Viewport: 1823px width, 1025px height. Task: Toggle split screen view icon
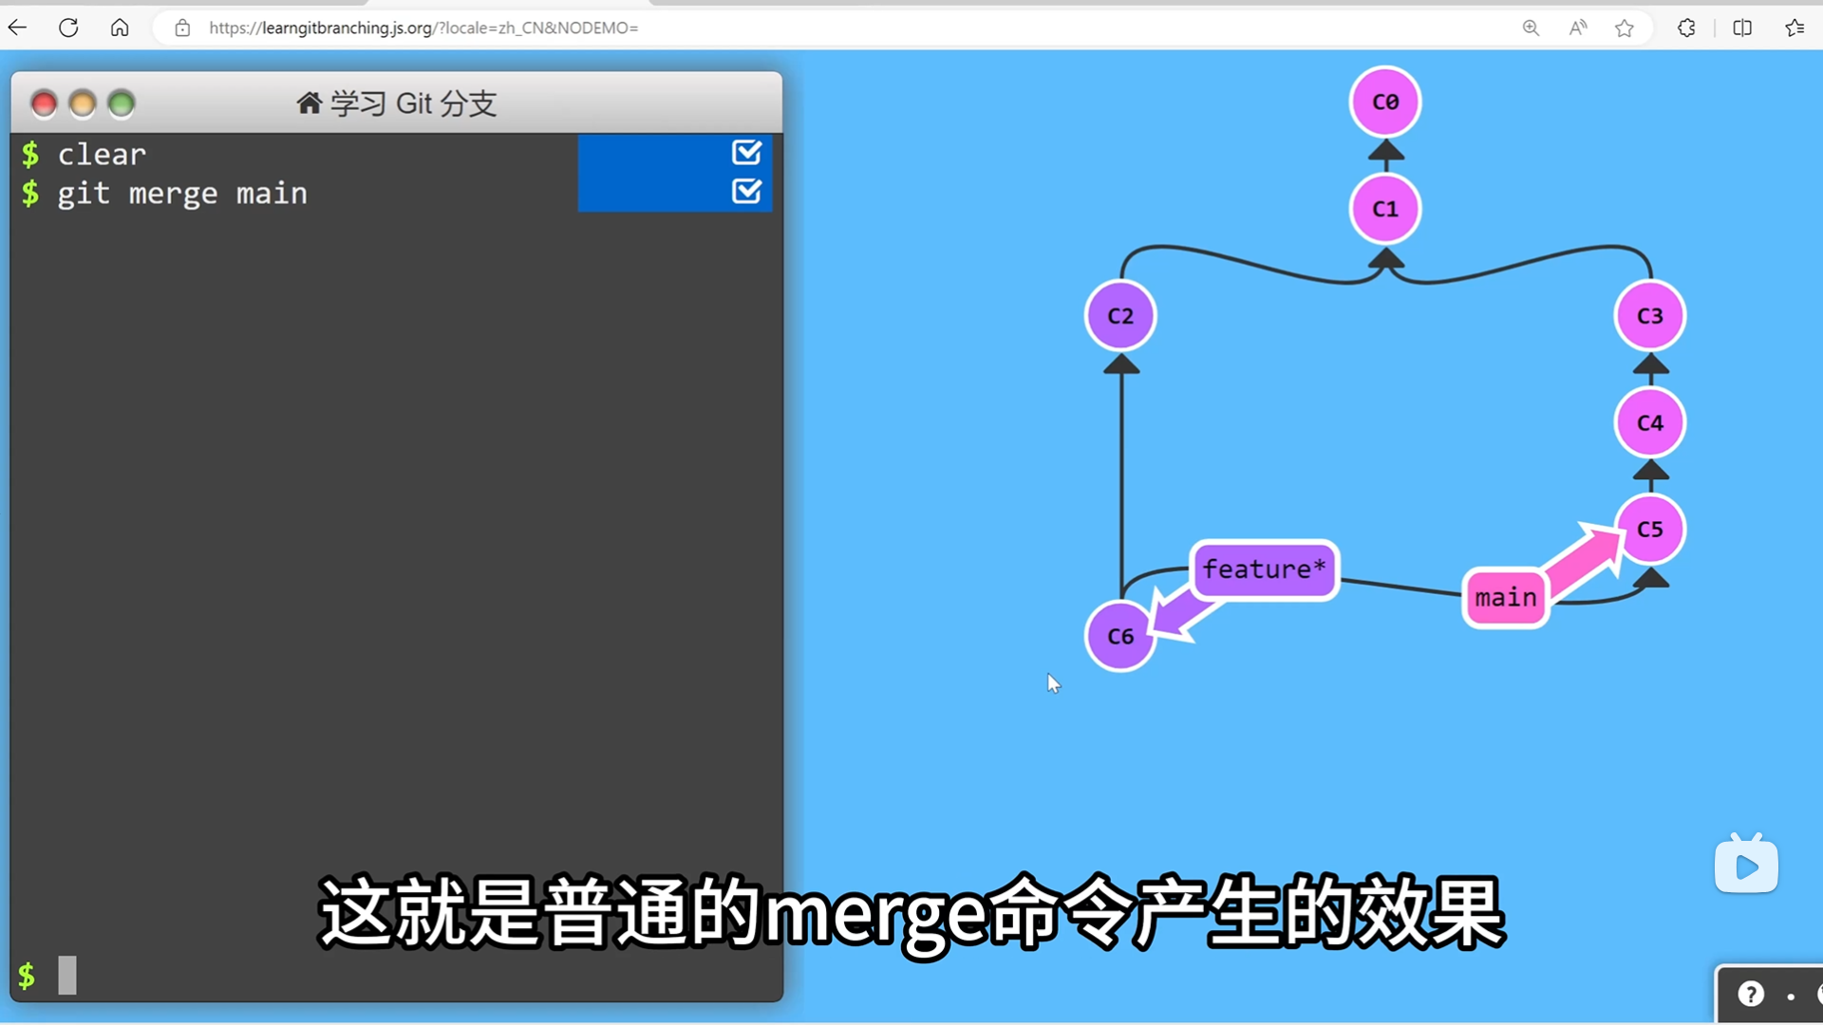(1742, 28)
